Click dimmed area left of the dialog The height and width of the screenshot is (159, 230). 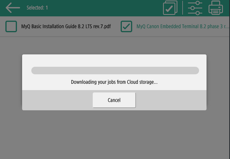point(11,83)
